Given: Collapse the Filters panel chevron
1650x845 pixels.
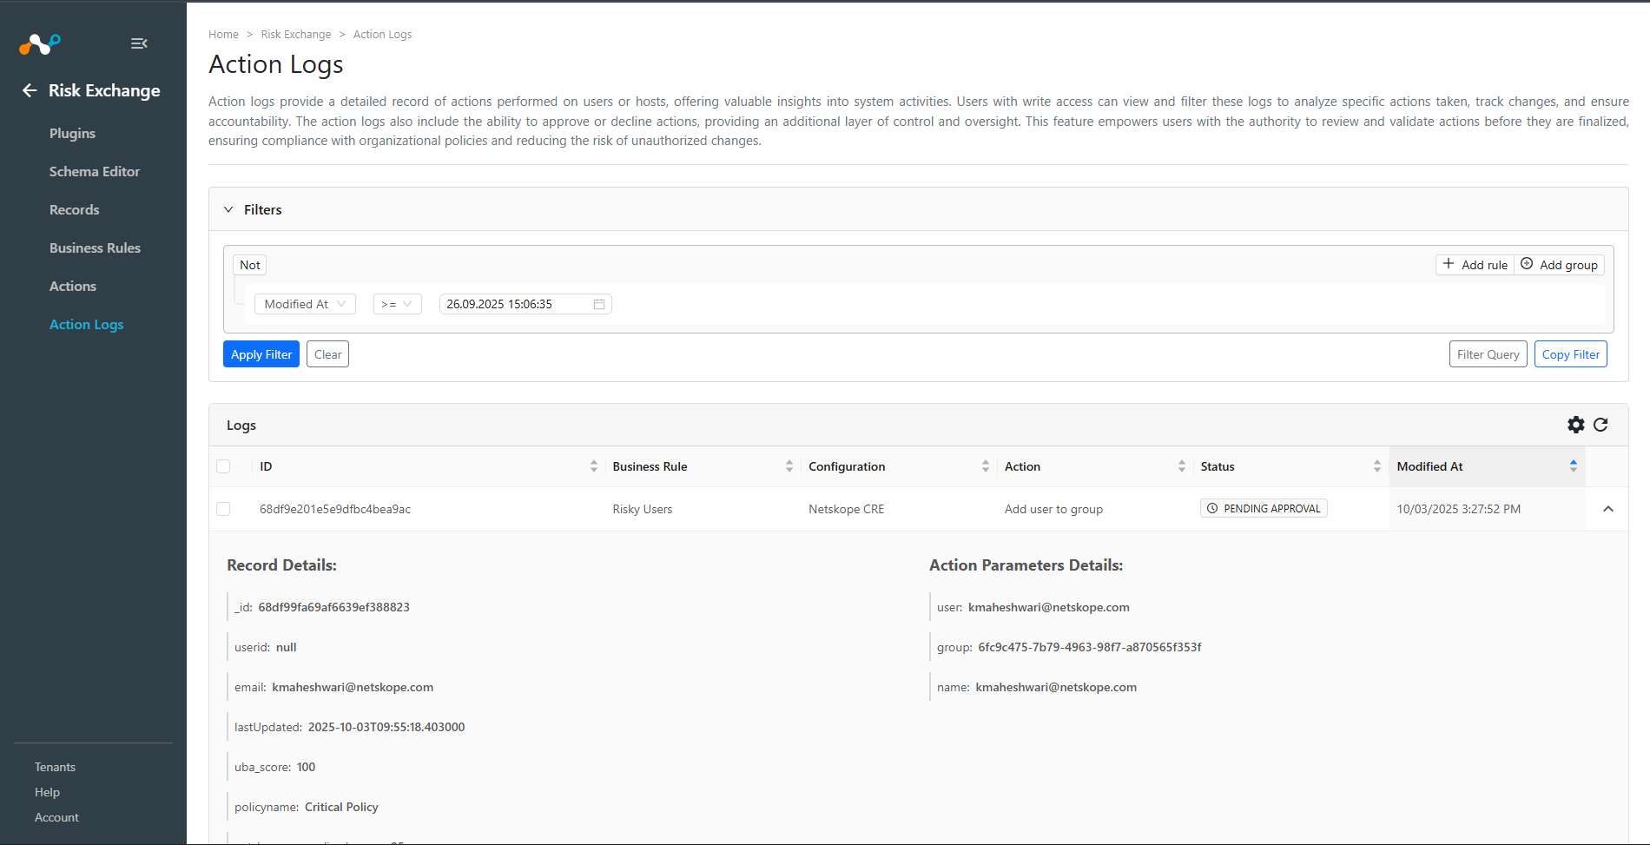Looking at the screenshot, I should click(228, 209).
